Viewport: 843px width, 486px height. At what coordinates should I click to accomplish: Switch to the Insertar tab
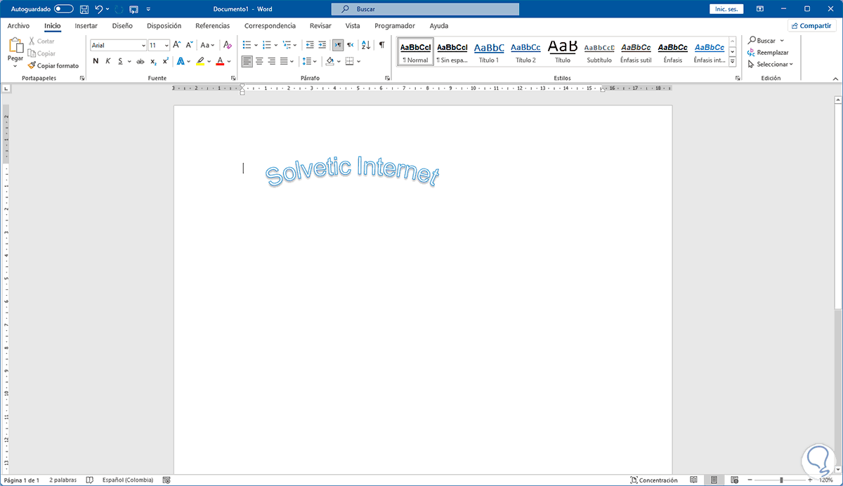click(86, 25)
